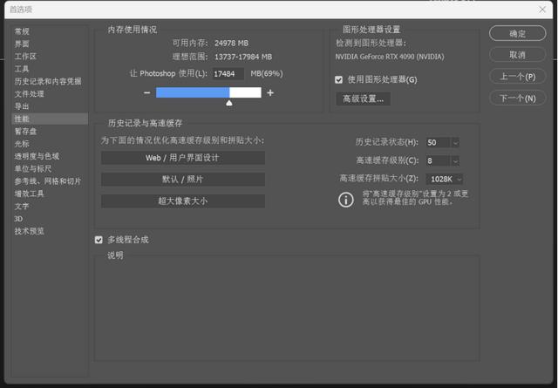
Task: Click 确定 button
Action: click(x=517, y=33)
